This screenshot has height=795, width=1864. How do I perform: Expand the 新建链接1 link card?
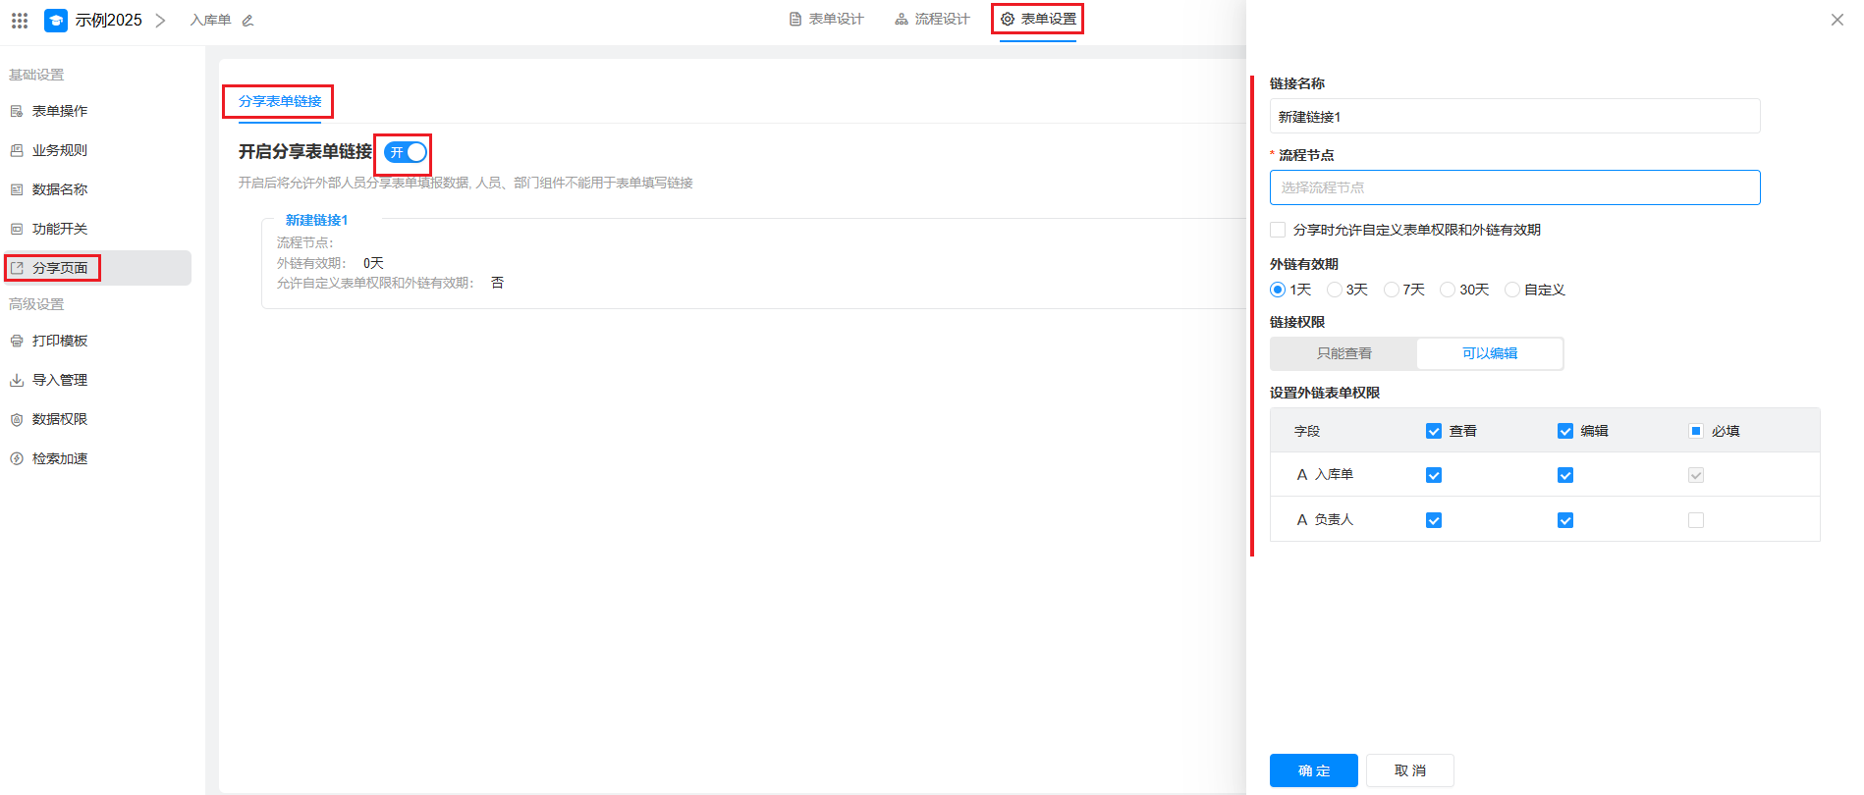point(316,220)
